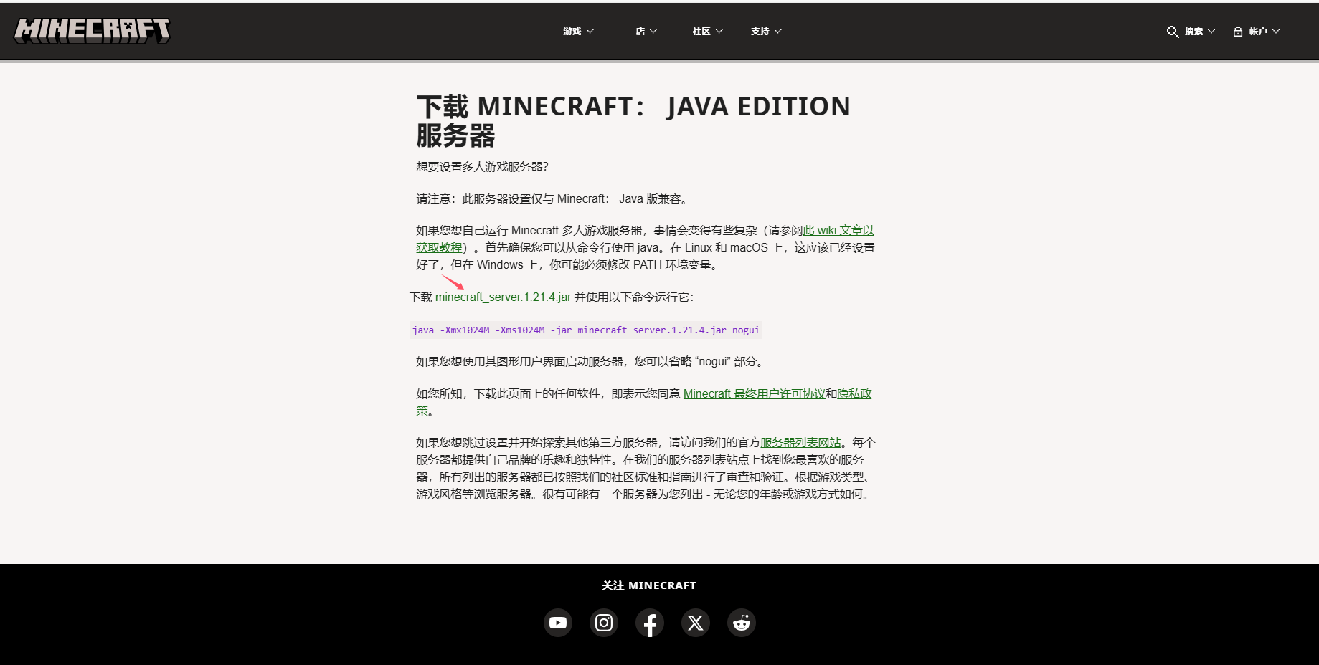Image resolution: width=1319 pixels, height=665 pixels.
Task: Click the heading 下载 MINECRAFT: JAVA EDITION 服务器
Action: (x=633, y=120)
